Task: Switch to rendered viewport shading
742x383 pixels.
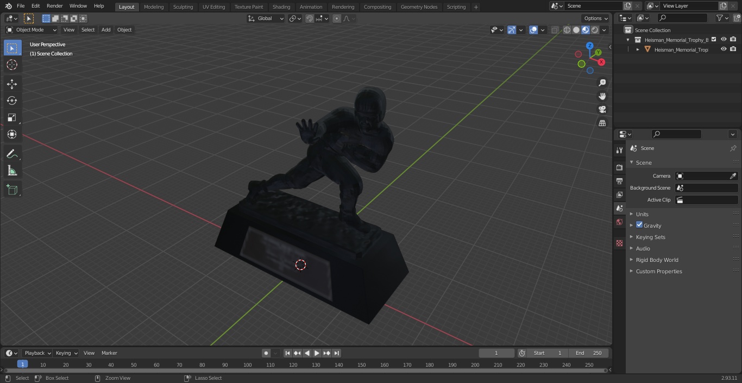Action: click(595, 30)
